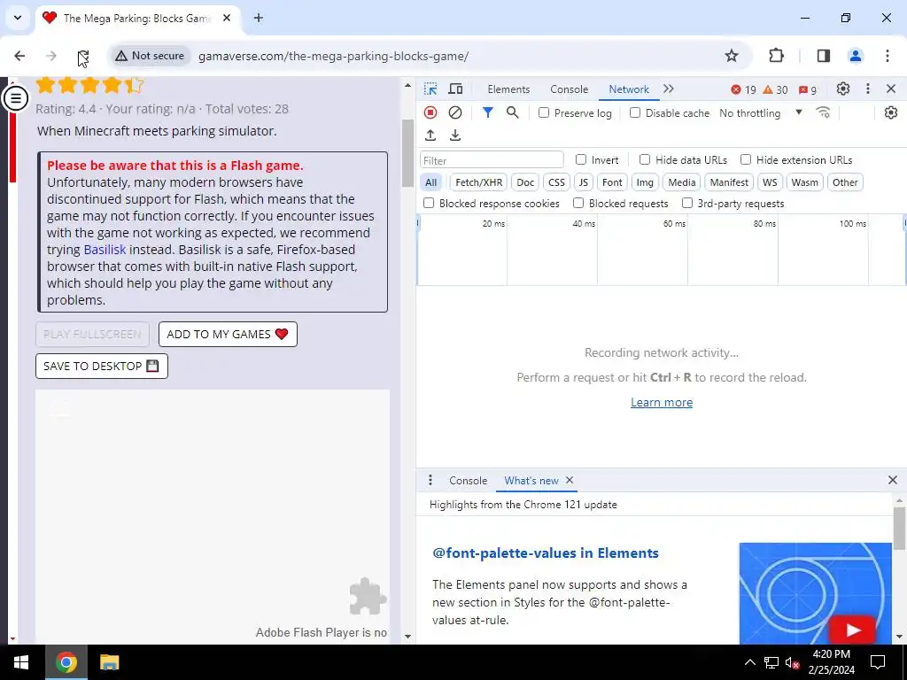The image size is (907, 680).
Task: Open Chrome's three-dot main menu
Action: 888,56
